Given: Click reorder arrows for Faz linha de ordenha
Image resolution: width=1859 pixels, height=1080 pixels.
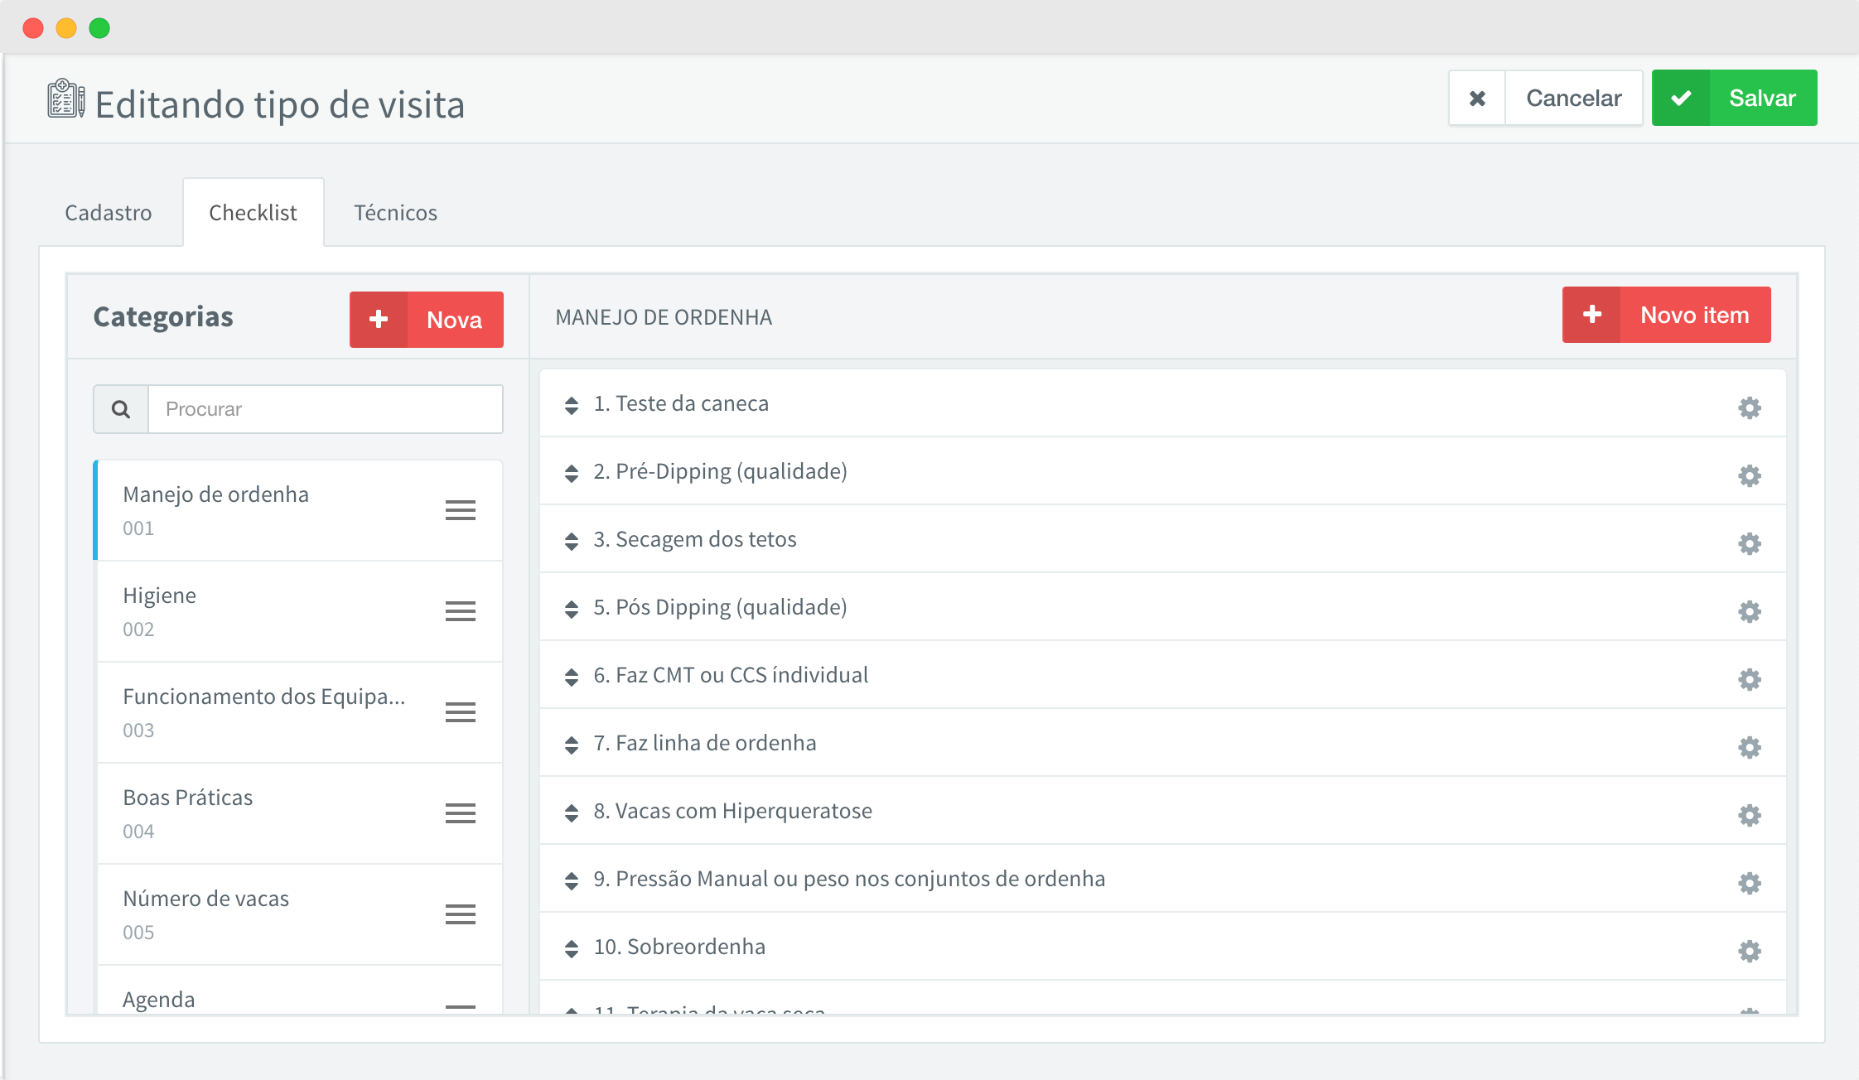Looking at the screenshot, I should click(x=572, y=745).
